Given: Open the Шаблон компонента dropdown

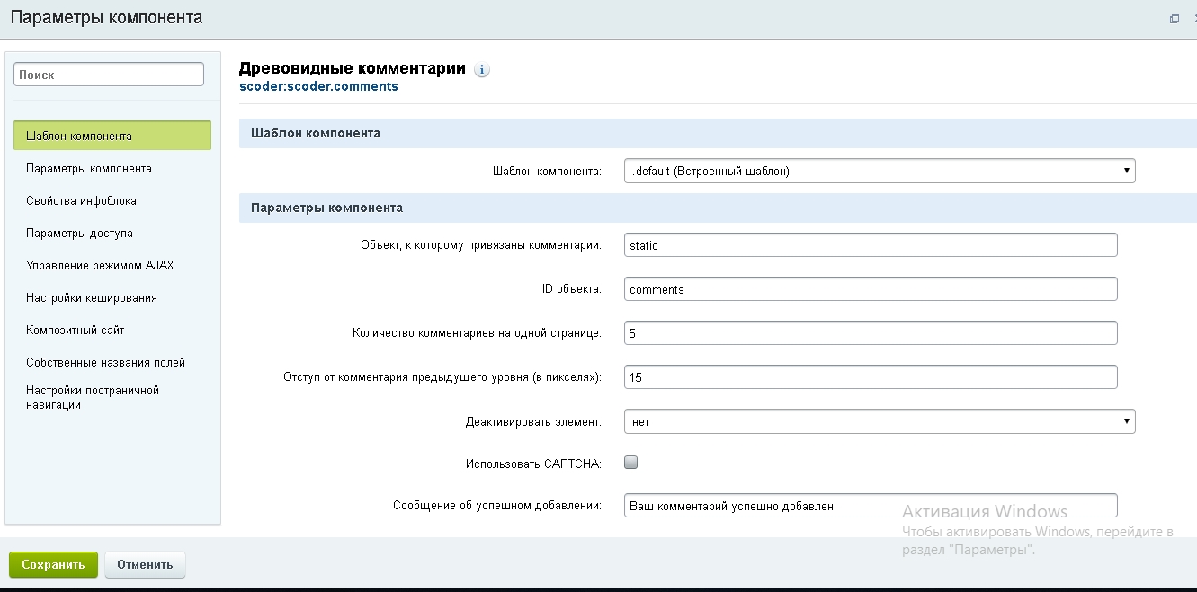Looking at the screenshot, I should (x=879, y=171).
